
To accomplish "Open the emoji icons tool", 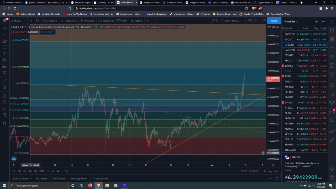I will pos(4,72).
